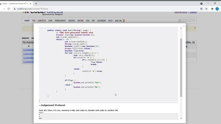Click the round media control icon in title bar

tap(201, 4)
